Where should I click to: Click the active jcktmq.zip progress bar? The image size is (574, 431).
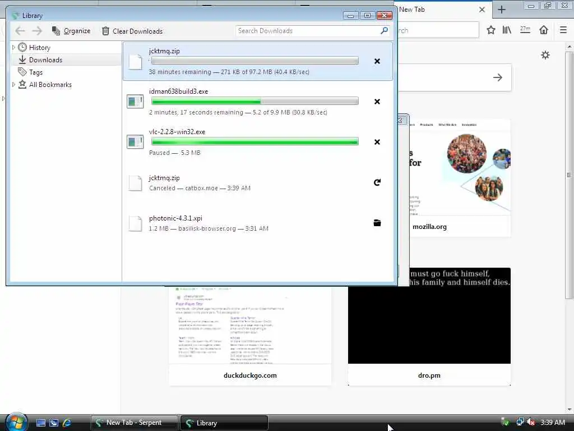255,61
